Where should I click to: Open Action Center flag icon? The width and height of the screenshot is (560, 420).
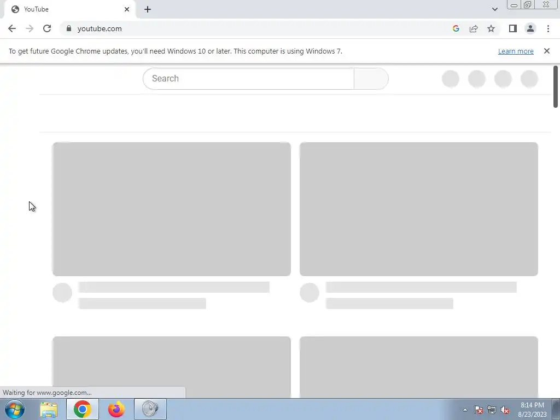pyautogui.click(x=478, y=410)
